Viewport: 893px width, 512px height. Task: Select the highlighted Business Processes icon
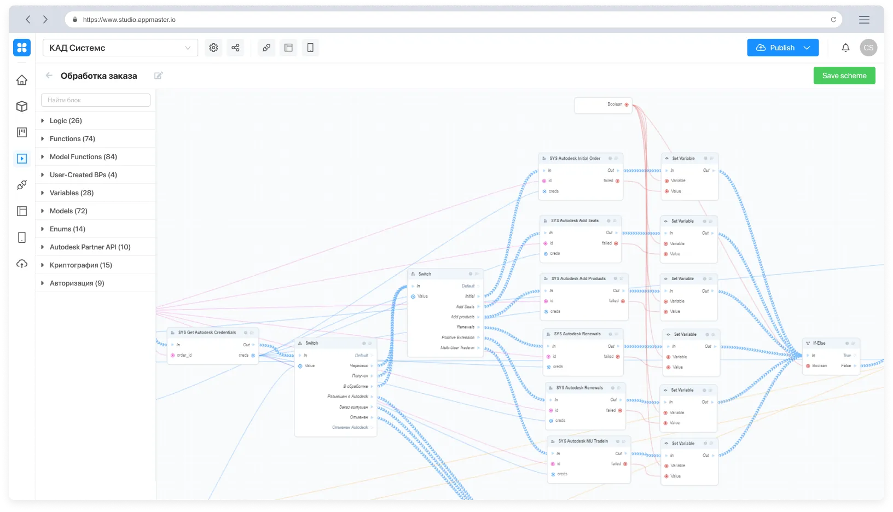[22, 158]
